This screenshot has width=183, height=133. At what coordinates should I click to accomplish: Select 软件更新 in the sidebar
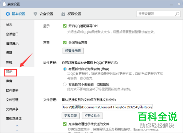point(12,90)
